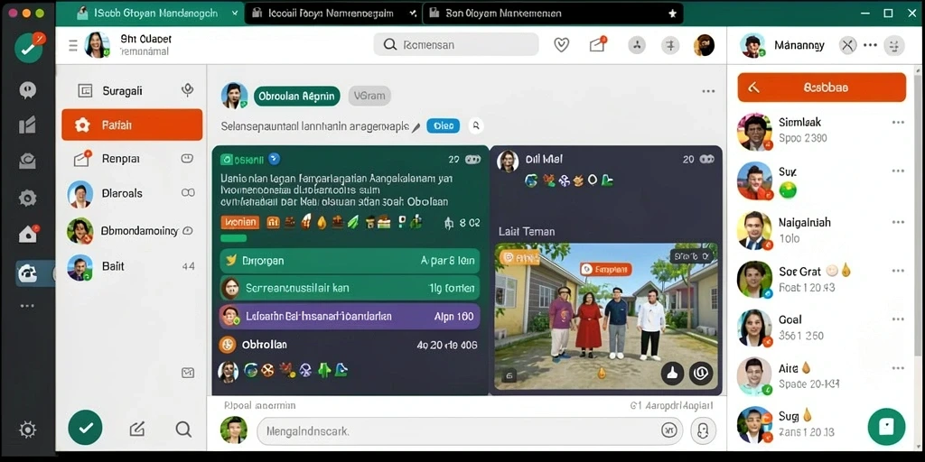The width and height of the screenshot is (925, 462).
Task: Click the green progress bar in card
Action: 234,238
